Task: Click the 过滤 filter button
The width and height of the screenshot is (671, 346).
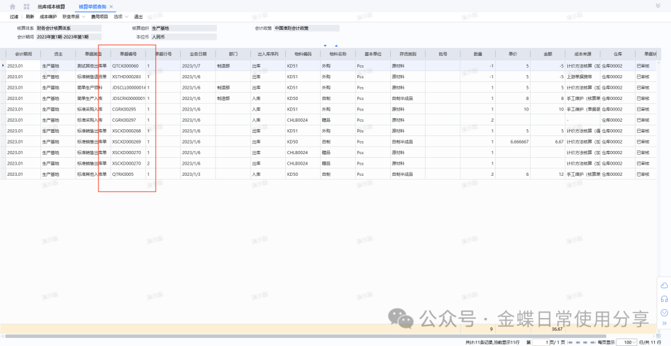Action: [x=14, y=17]
